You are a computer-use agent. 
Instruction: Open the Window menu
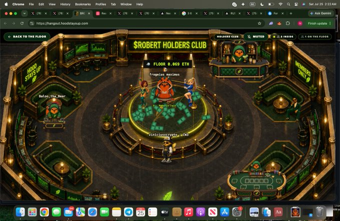[126, 4]
